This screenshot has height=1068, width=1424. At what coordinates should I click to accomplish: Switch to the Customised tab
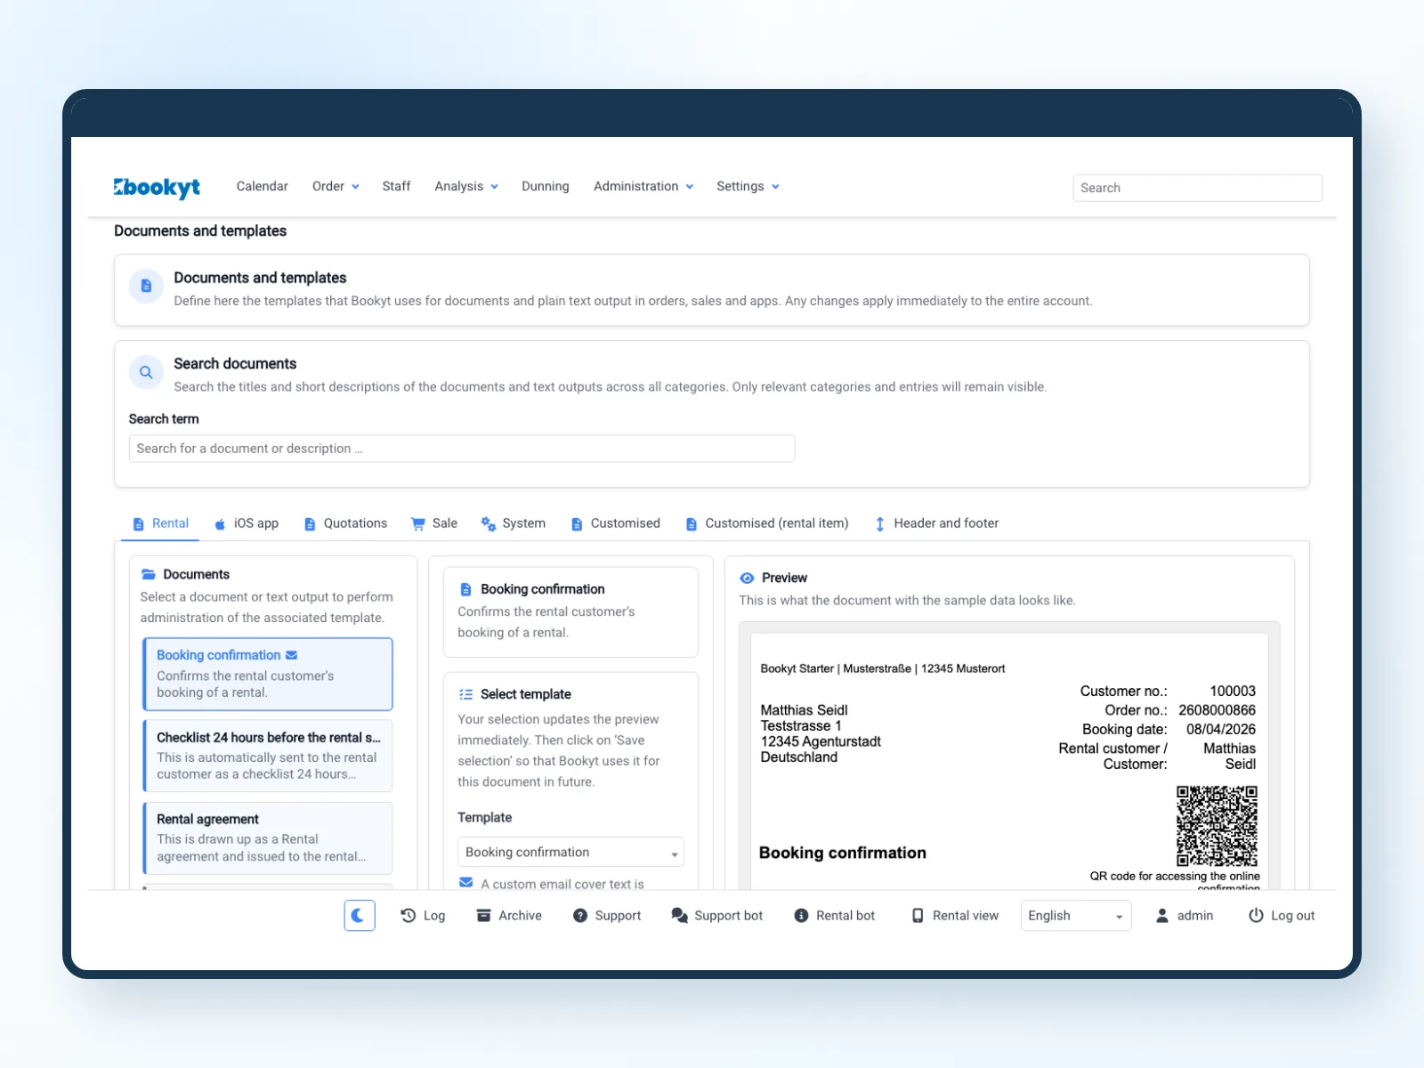(x=616, y=523)
